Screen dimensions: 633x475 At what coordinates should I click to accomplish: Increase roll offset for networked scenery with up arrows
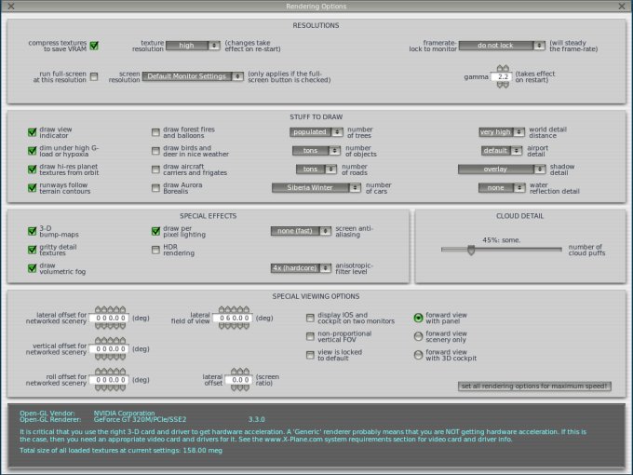pos(110,372)
